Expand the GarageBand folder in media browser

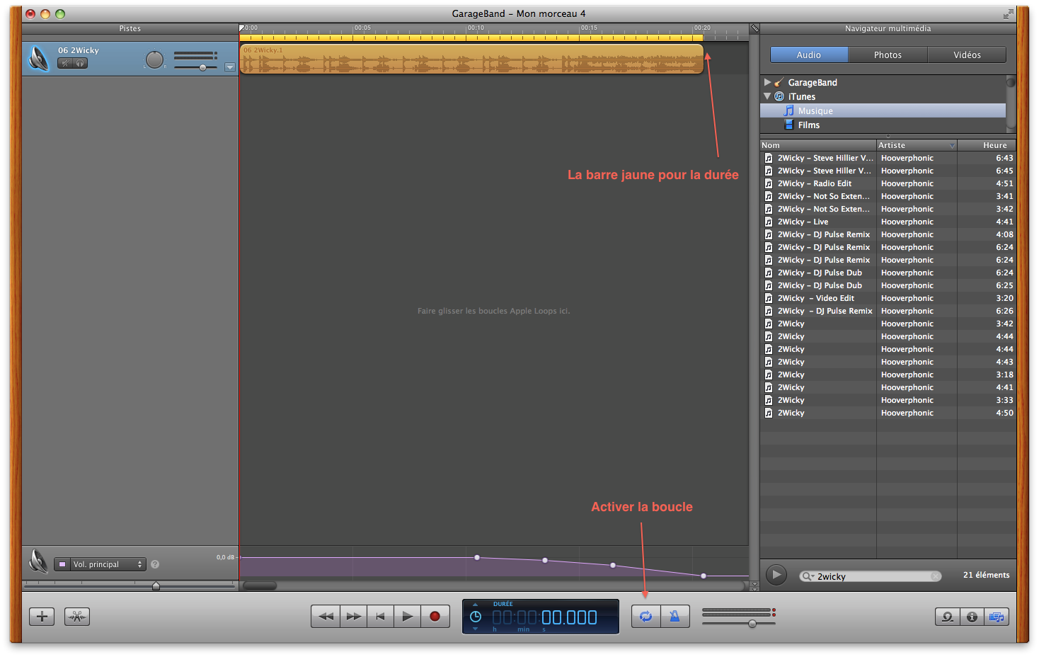click(767, 83)
